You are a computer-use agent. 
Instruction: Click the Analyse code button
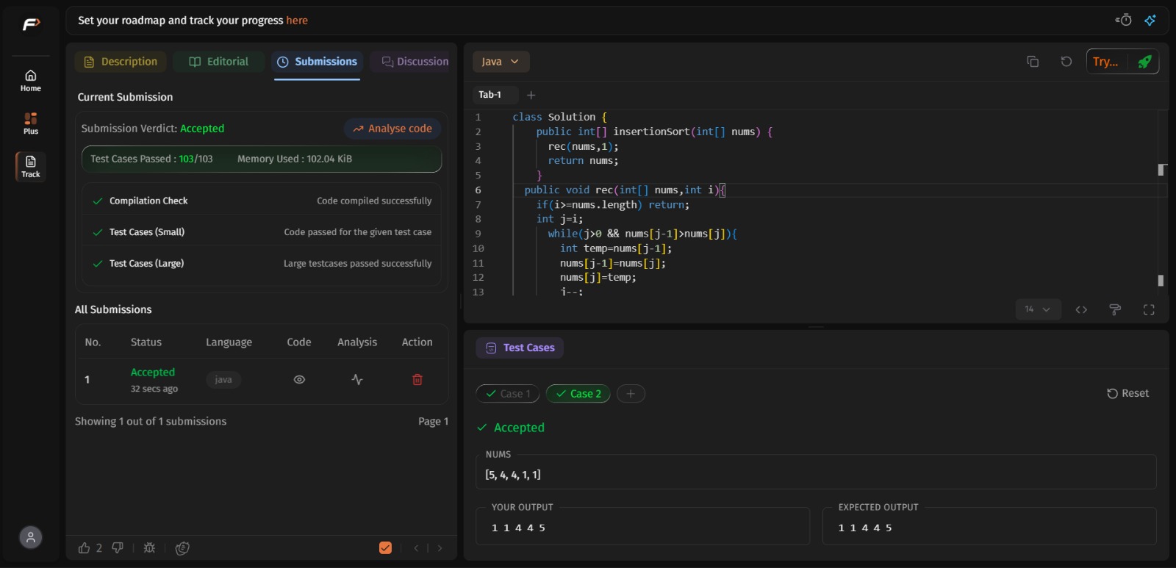coord(392,129)
